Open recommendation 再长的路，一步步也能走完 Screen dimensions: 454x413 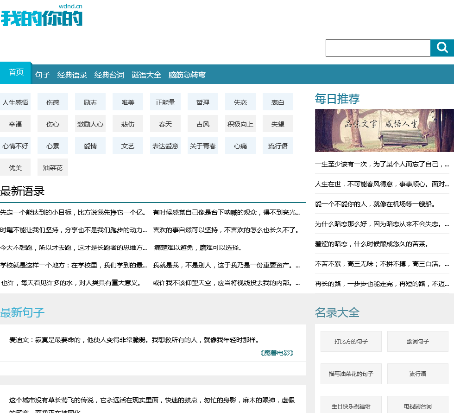(x=382, y=284)
